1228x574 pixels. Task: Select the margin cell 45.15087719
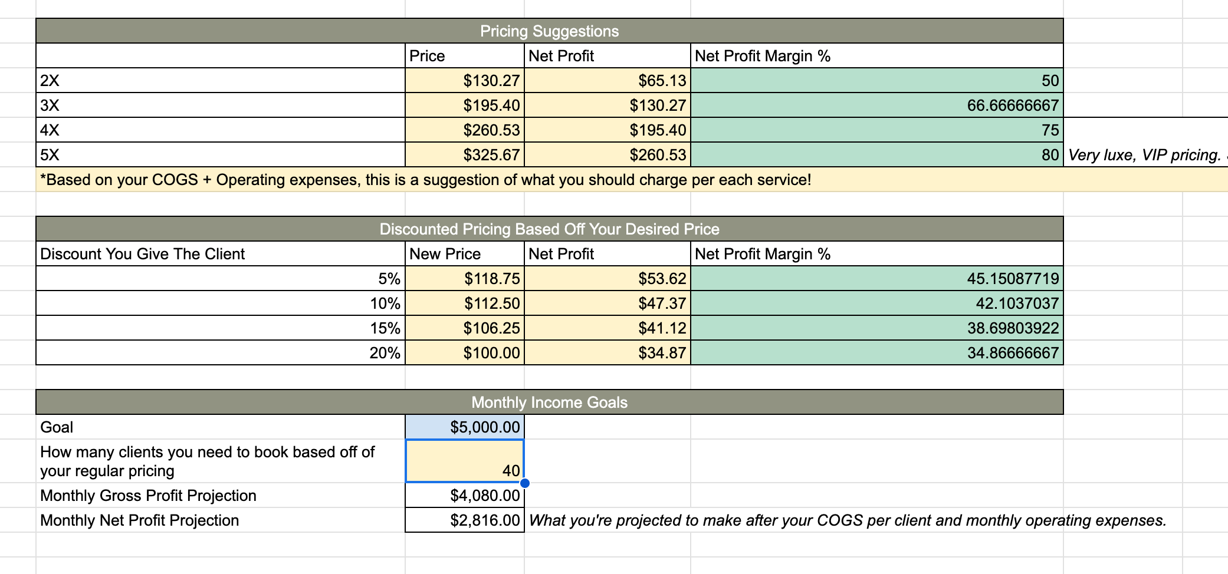[x=876, y=279]
